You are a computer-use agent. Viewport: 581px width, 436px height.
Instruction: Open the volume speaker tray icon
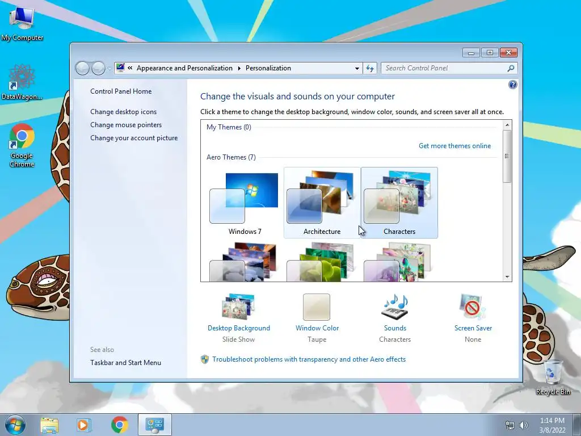click(524, 425)
